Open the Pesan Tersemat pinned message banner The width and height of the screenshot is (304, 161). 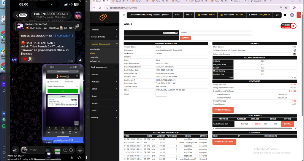tap(48, 26)
